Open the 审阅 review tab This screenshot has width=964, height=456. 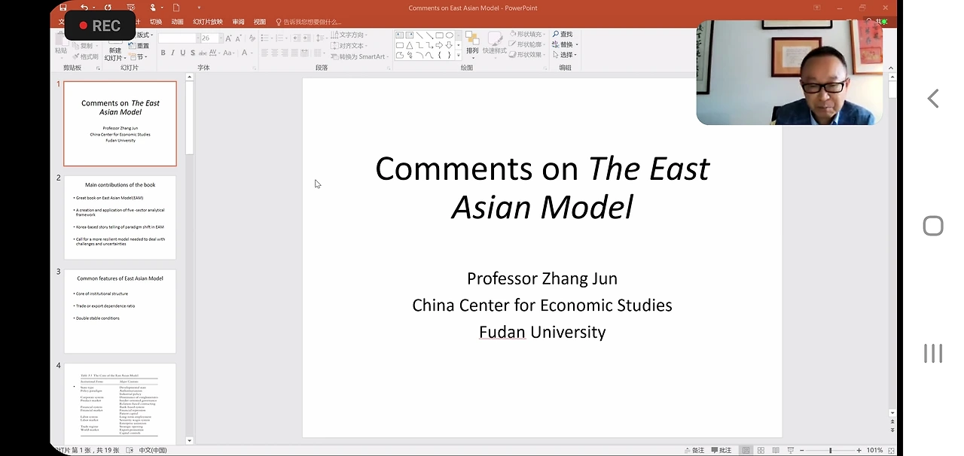click(238, 22)
